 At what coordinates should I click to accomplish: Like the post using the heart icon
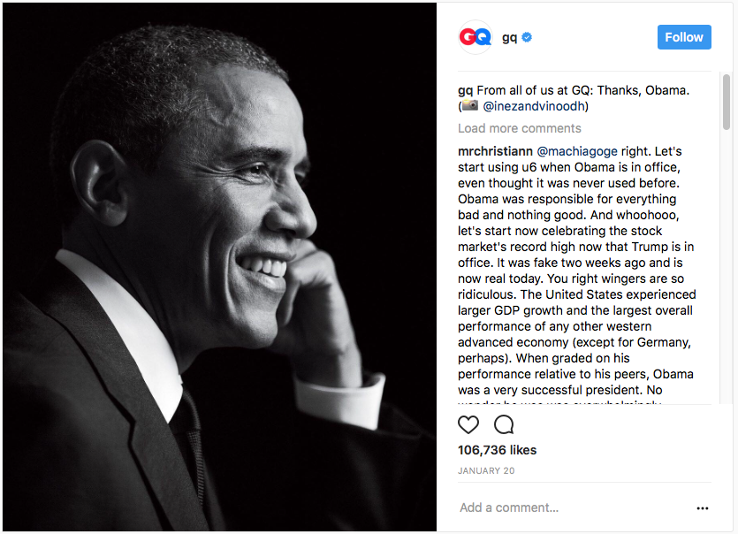pyautogui.click(x=468, y=424)
